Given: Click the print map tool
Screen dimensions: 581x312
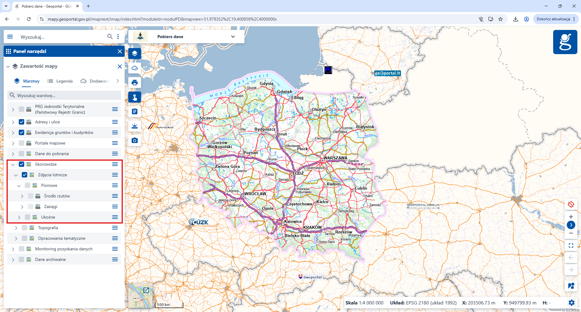Looking at the screenshot, I should pyautogui.click(x=135, y=83).
